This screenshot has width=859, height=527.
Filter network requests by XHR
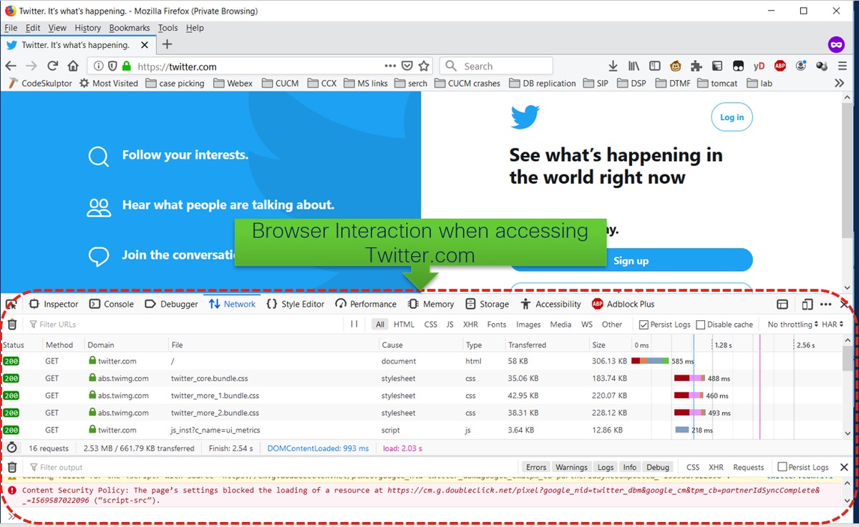click(x=470, y=324)
